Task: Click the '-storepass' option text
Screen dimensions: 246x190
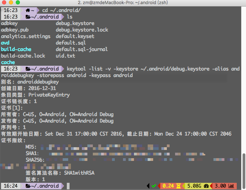Action: point(50,75)
